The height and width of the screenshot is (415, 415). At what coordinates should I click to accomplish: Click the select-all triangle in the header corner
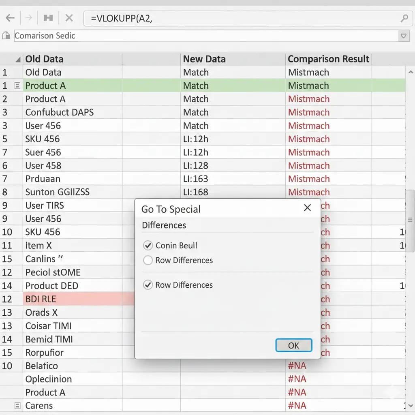(18, 60)
